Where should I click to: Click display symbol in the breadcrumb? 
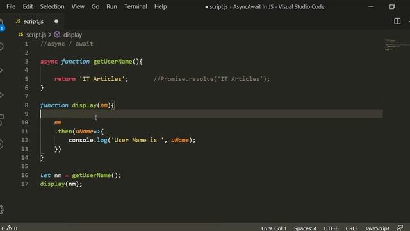coord(72,35)
